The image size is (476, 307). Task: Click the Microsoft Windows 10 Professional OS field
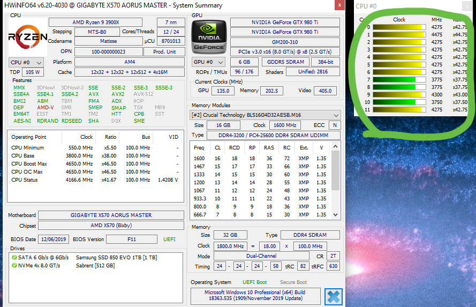[255, 296]
